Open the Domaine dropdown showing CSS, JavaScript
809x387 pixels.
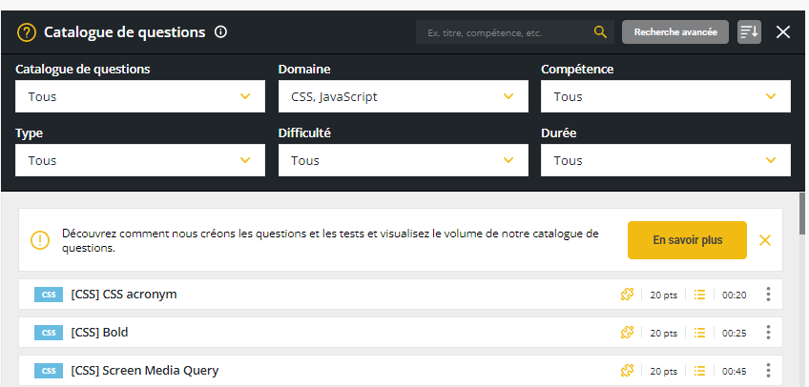point(403,96)
